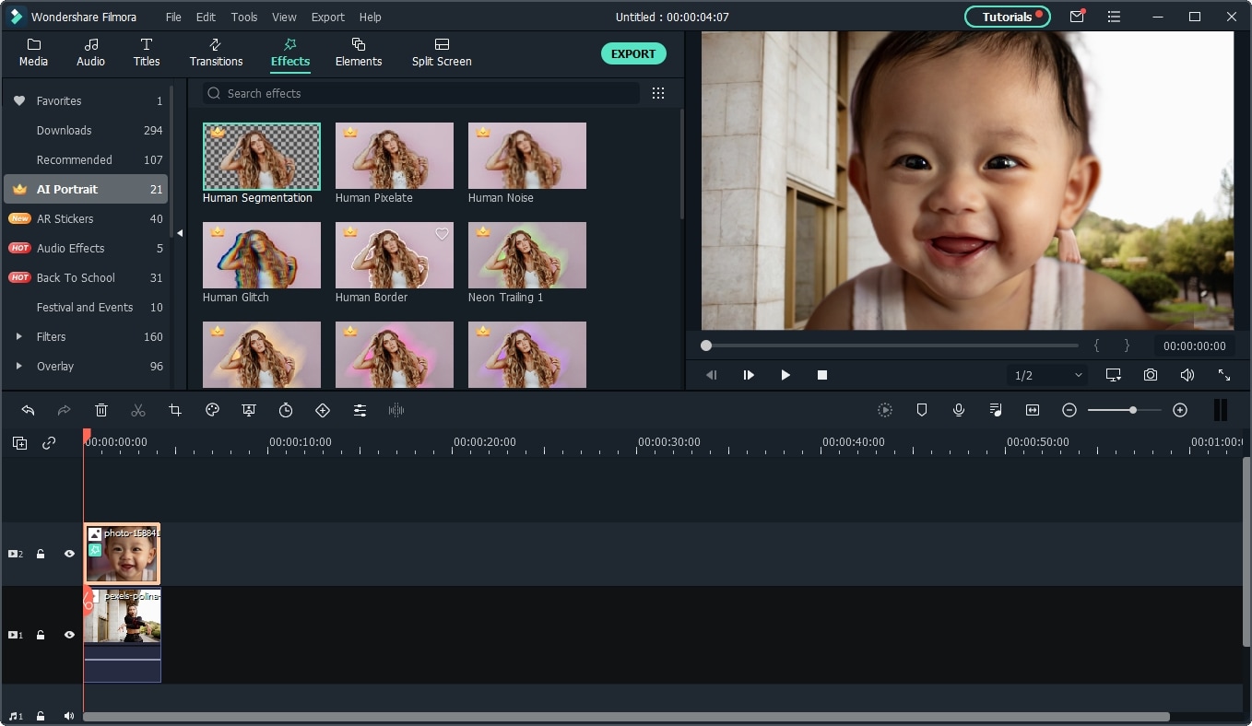This screenshot has width=1252, height=726.
Task: Stop the preview playback
Action: click(x=822, y=375)
